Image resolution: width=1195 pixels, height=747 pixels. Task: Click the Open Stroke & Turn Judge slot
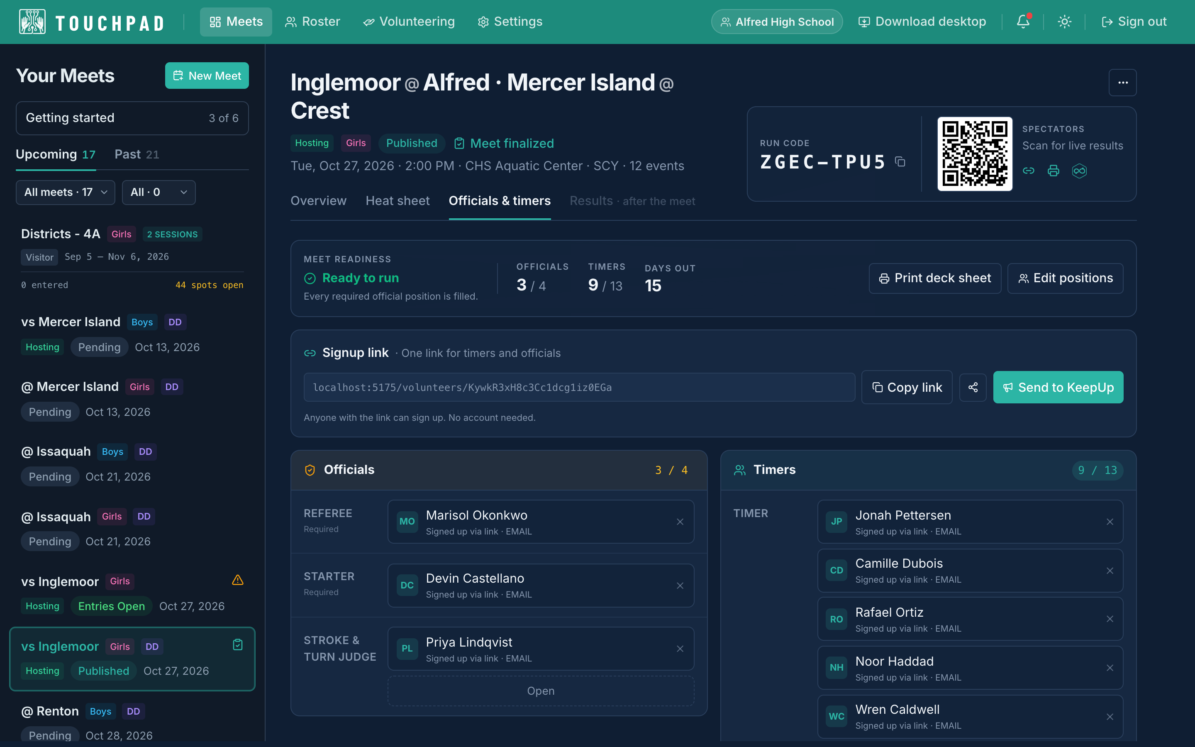tap(541, 691)
